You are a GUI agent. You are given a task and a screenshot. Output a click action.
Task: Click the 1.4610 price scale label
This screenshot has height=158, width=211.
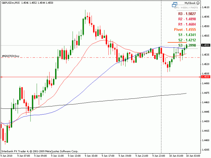click(x=206, y=7)
